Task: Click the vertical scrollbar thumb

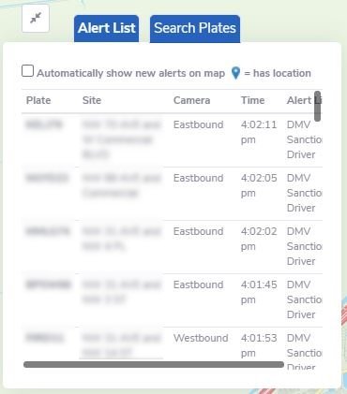Action: 317,106
